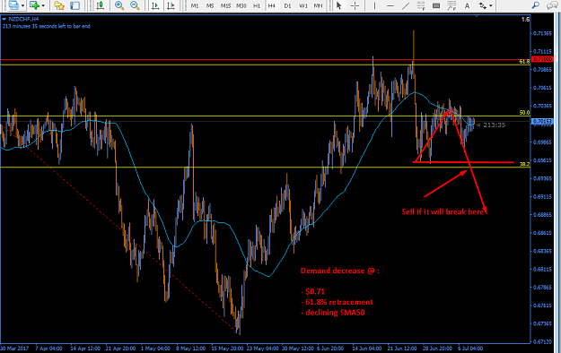
Task: Zoom in on the chart
Action: [x=119, y=5]
